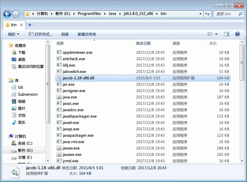The height and width of the screenshot is (182, 247).
Task: Click the Pictures library icon
Action: (14, 108)
